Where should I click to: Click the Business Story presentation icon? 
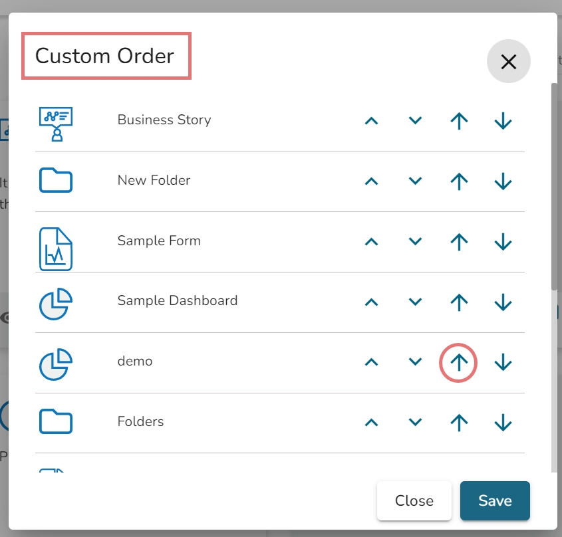pyautogui.click(x=56, y=123)
